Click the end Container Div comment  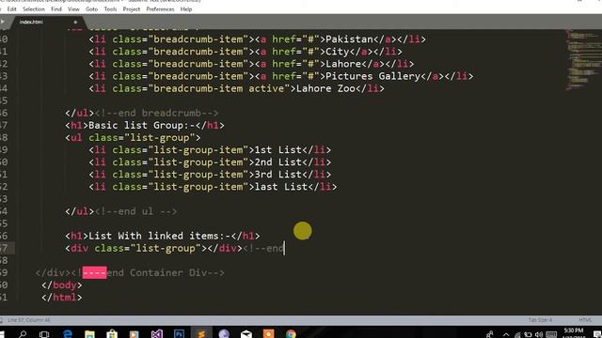coord(148,273)
